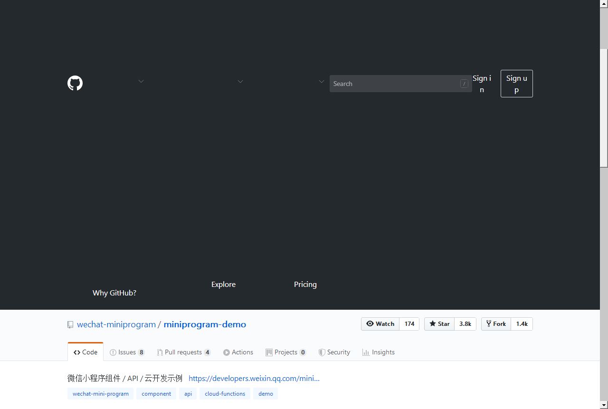Expand the header chevron next to the search box
Viewport: 608px width, 409px height.
(322, 82)
